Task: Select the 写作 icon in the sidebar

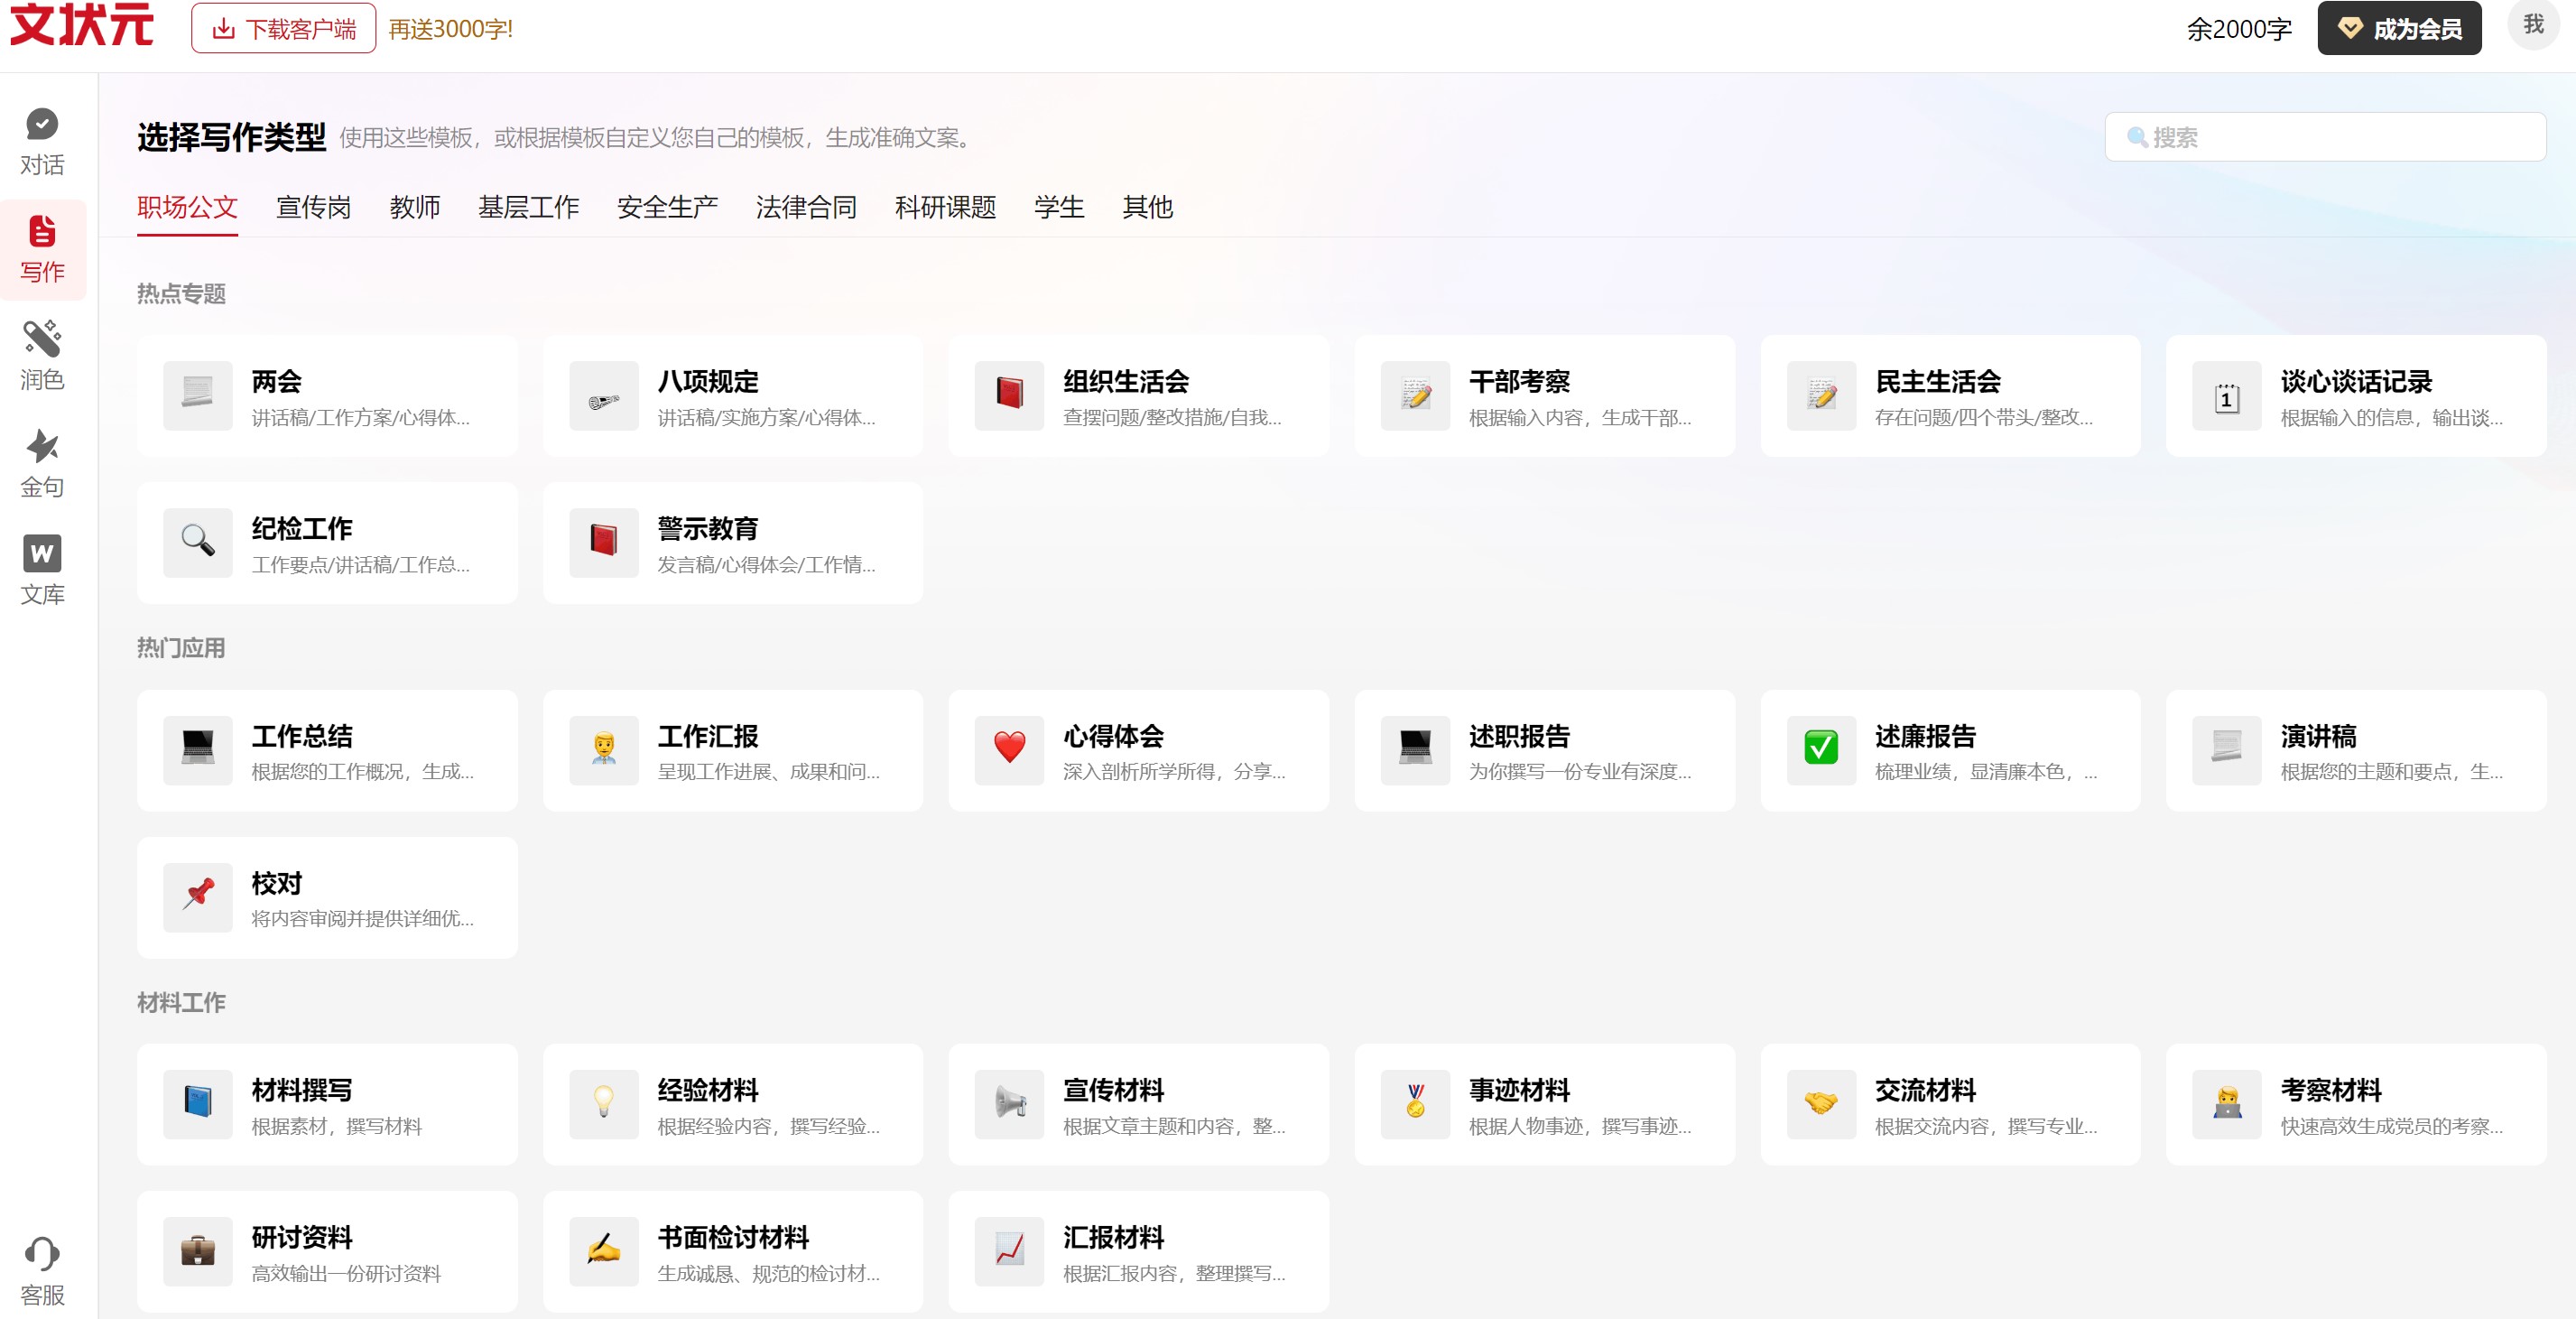Action: click(x=42, y=249)
